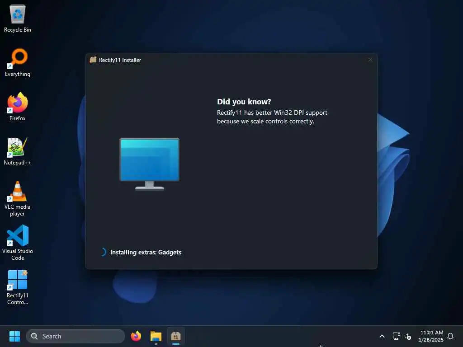Select the Visual Studio Code desktop shortcut

(x=18, y=243)
